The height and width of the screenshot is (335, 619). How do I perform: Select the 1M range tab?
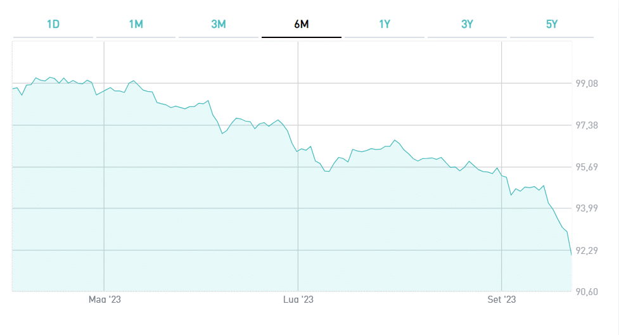[x=136, y=25]
